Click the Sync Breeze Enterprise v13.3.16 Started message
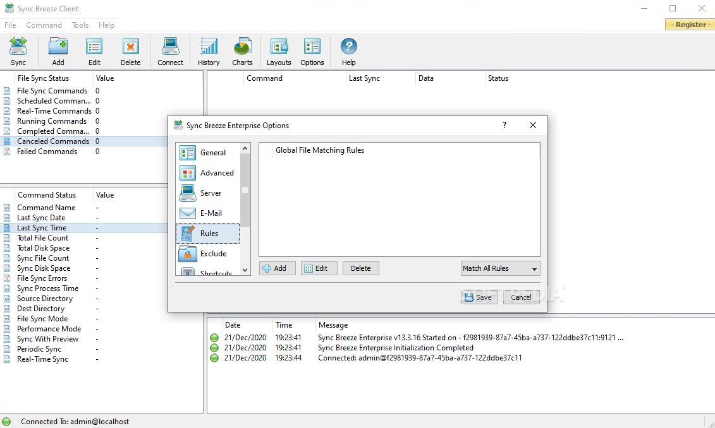 pyautogui.click(x=470, y=338)
